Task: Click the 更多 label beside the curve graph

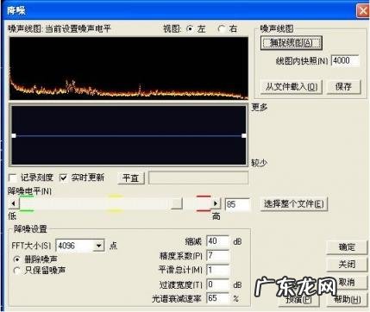Action: (x=260, y=108)
